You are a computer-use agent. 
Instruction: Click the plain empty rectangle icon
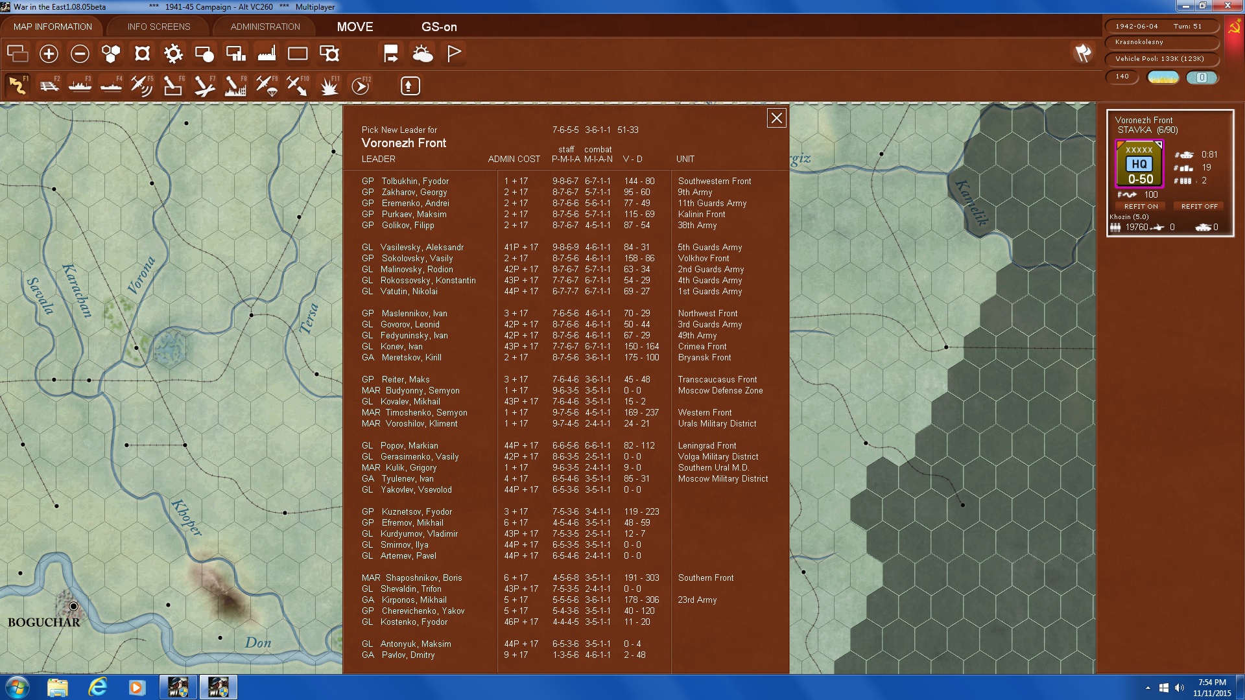coord(298,54)
